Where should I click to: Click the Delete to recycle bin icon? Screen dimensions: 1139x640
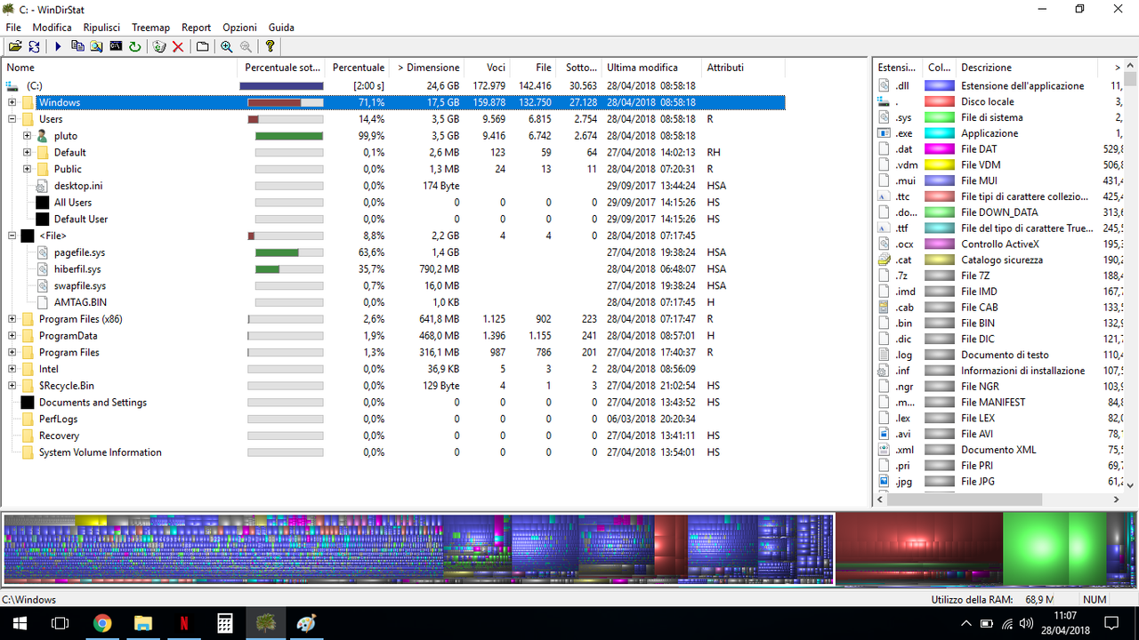pyautogui.click(x=159, y=46)
